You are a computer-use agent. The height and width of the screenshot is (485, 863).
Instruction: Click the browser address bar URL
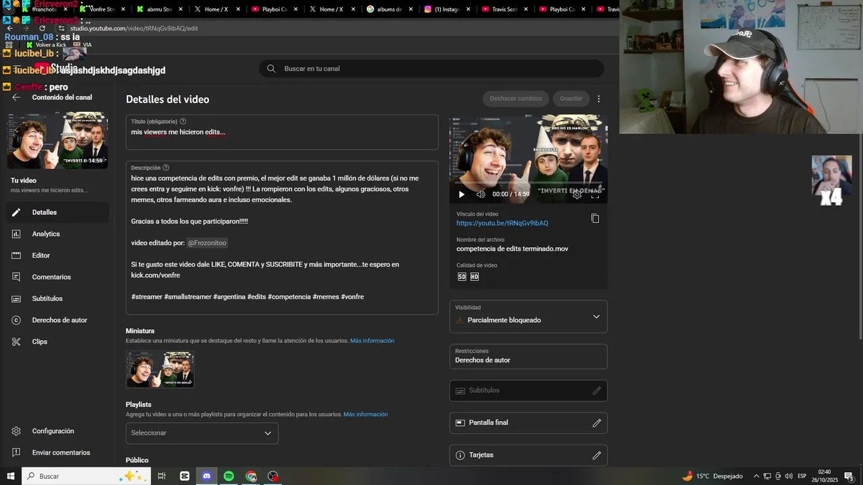point(133,28)
